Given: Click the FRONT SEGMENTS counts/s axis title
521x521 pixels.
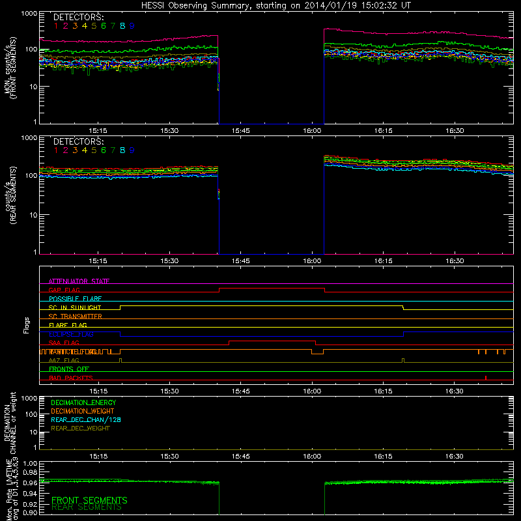Looking at the screenshot, I should tap(10, 68).
